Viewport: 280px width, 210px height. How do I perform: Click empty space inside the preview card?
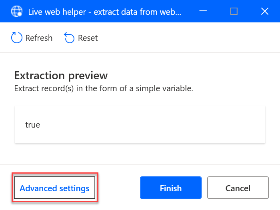pyautogui.click(x=160, y=125)
